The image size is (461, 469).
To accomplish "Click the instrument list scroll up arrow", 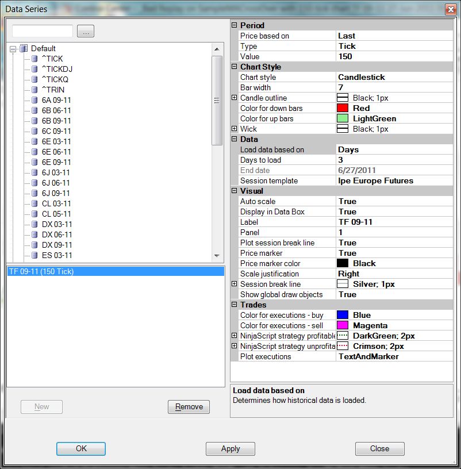I will coord(217,49).
